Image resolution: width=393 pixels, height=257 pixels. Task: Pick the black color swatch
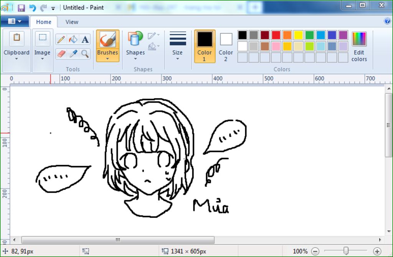click(x=243, y=35)
